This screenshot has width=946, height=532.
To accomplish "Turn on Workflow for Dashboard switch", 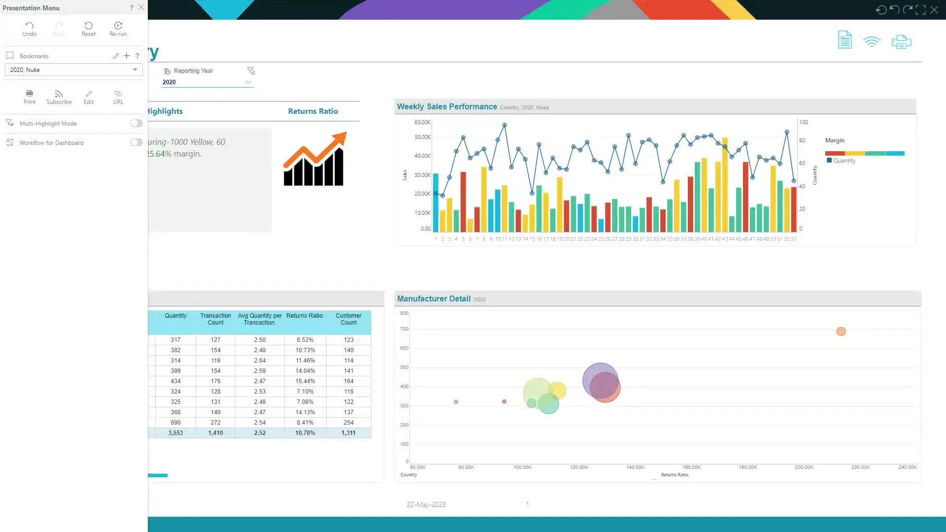I will (x=136, y=142).
